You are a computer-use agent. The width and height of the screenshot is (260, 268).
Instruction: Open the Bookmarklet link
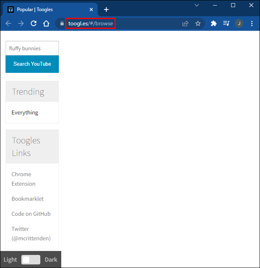pos(28,199)
